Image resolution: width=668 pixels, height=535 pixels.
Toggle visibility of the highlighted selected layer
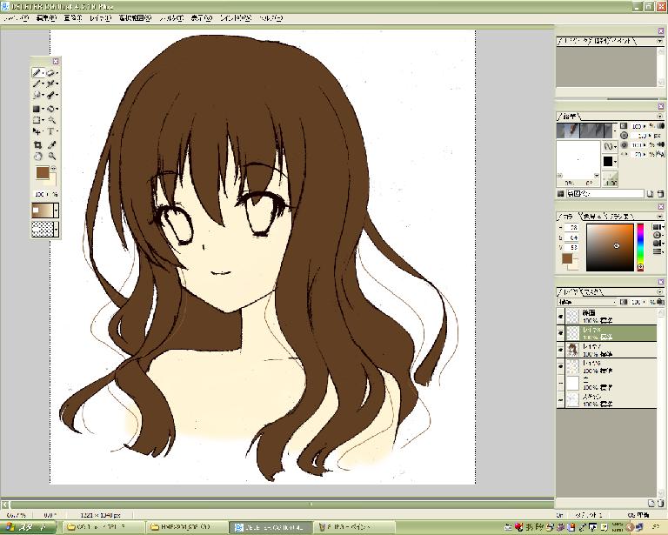[561, 333]
